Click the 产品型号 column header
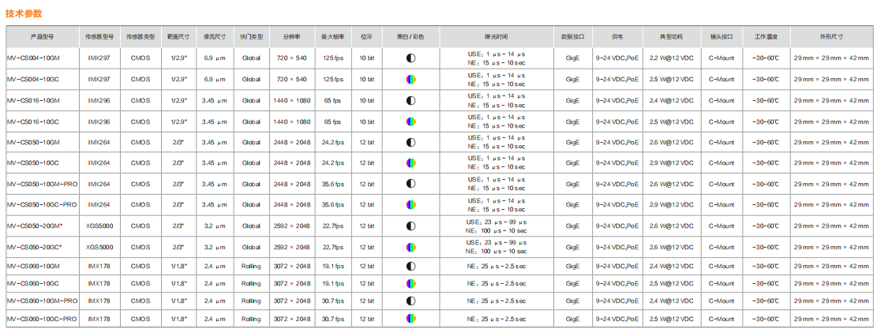The image size is (881, 332). [42, 37]
